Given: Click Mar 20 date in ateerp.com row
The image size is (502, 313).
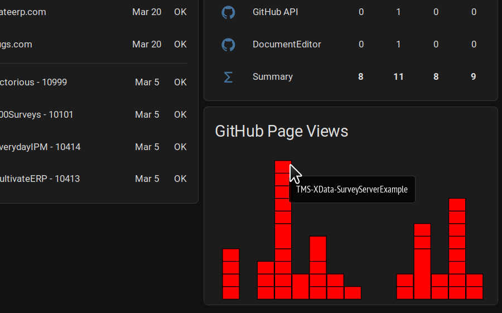Looking at the screenshot, I should (147, 12).
